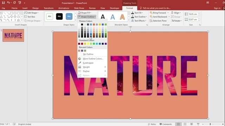Open the Rotate dropdown
Viewport: 225px width, 126px height.
click(176, 21)
